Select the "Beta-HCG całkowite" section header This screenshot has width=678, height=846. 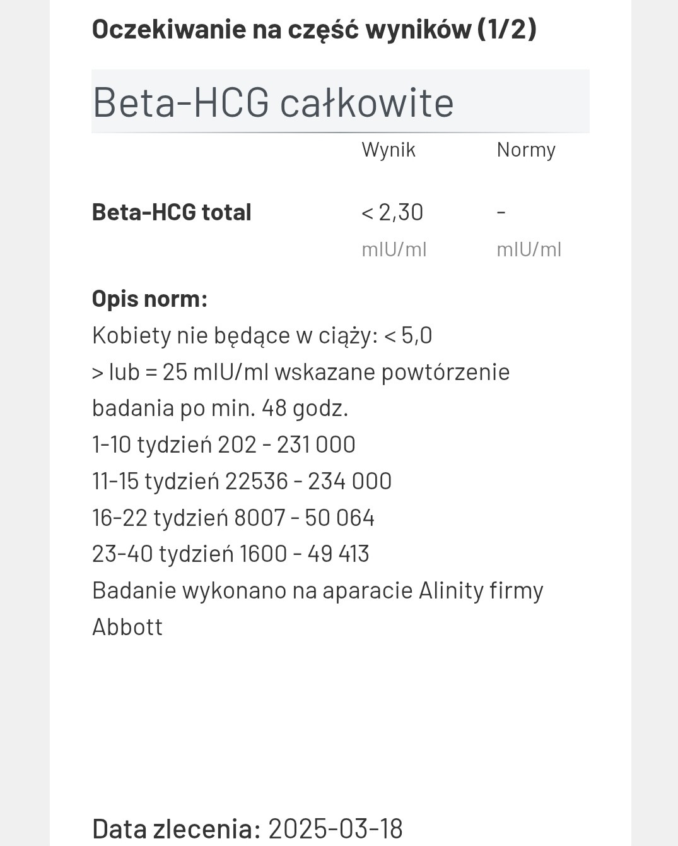pyautogui.click(x=273, y=102)
